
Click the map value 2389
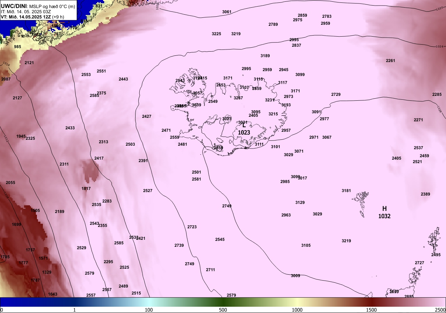[x=425, y=194]
